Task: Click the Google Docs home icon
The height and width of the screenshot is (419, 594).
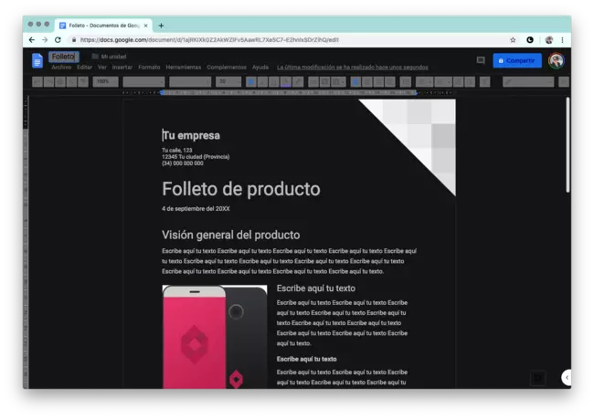Action: tap(37, 61)
